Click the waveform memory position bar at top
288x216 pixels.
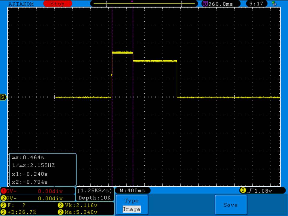coord(144,4)
